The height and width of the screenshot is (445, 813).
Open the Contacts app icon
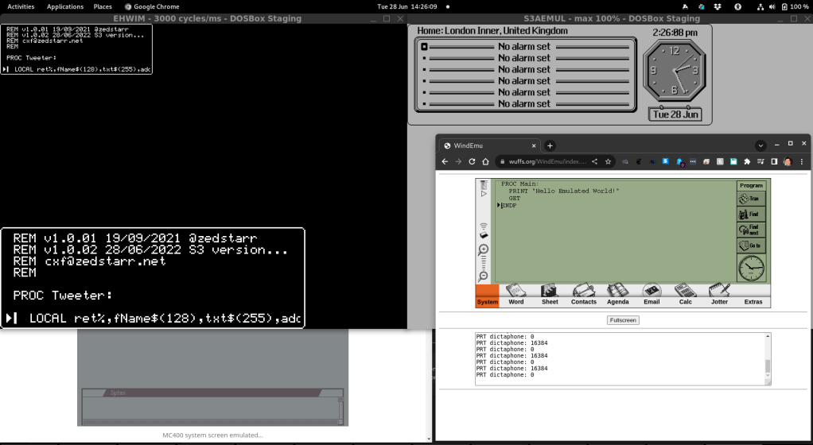583,295
